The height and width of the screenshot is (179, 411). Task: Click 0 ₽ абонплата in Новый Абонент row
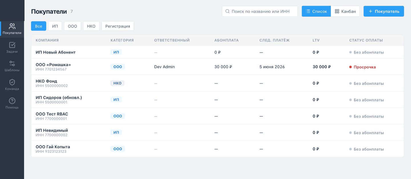(217, 52)
